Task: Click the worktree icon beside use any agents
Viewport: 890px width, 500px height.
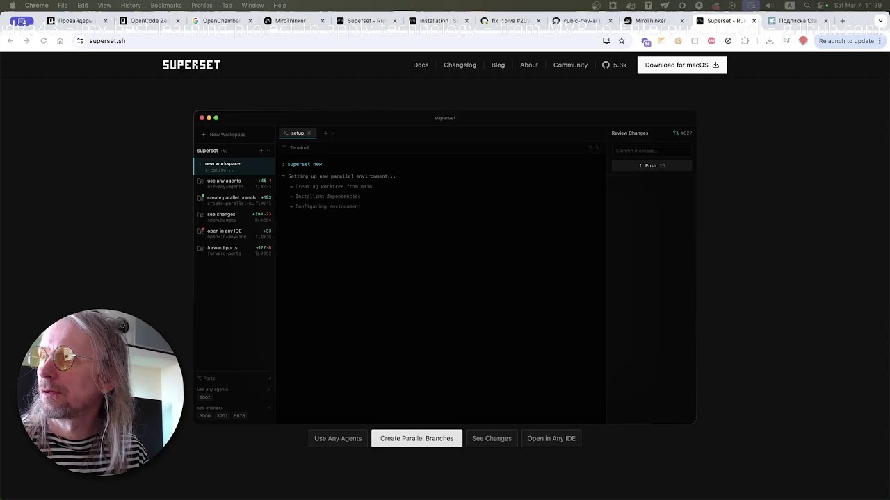Action: pyautogui.click(x=201, y=181)
